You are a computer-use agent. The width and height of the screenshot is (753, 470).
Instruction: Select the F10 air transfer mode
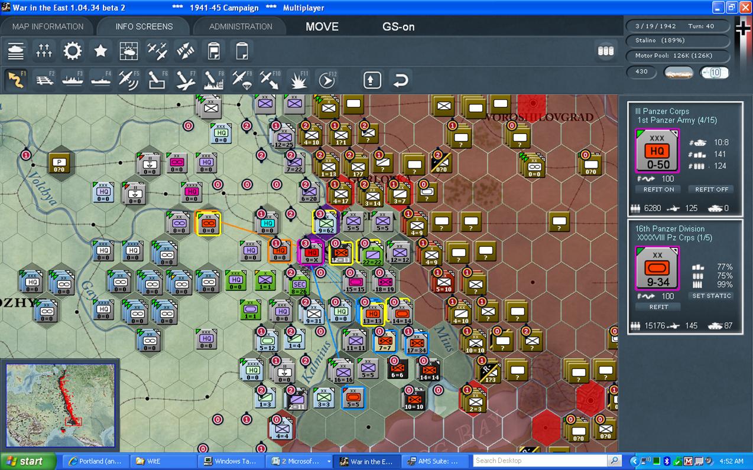click(x=270, y=80)
